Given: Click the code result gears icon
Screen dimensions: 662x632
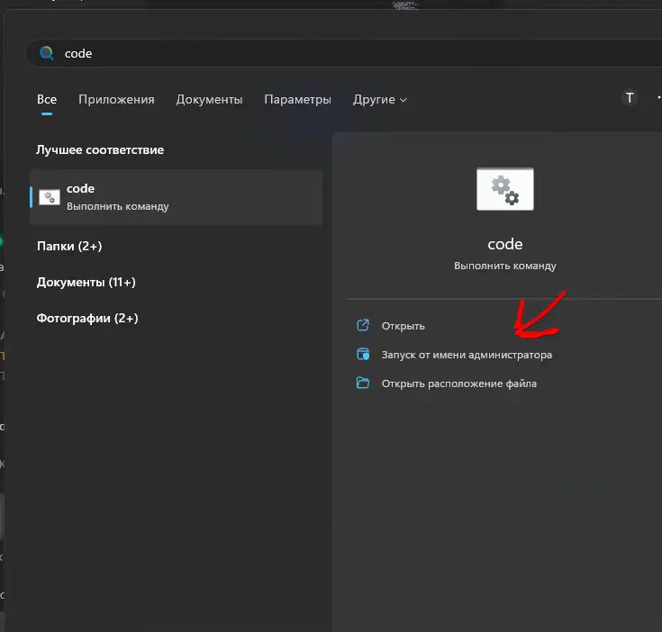Looking at the screenshot, I should (50, 197).
